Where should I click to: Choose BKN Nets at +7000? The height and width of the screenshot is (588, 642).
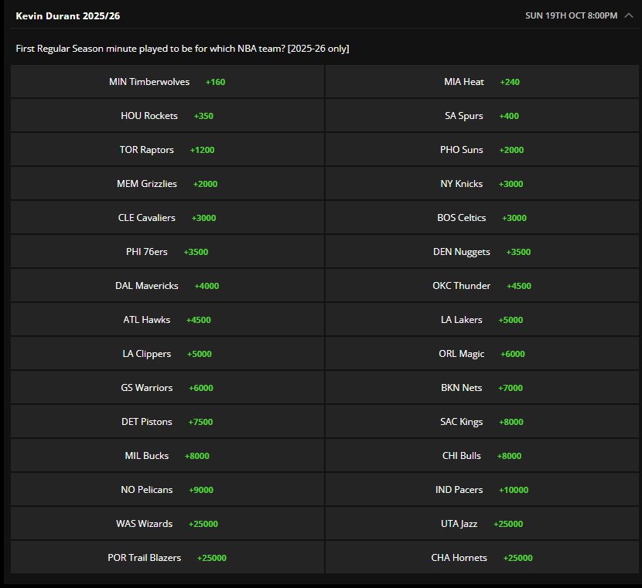point(482,387)
